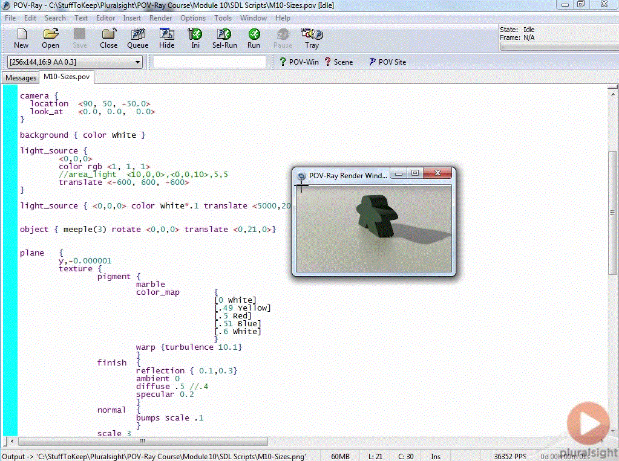Screen dimensions: 619x461
Task: Open the Search menu
Action: click(55, 18)
